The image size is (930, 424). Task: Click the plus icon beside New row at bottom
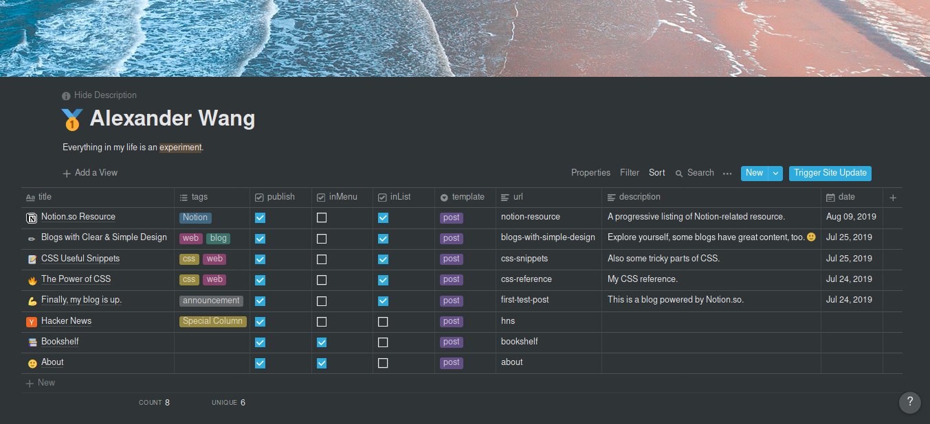(x=30, y=384)
